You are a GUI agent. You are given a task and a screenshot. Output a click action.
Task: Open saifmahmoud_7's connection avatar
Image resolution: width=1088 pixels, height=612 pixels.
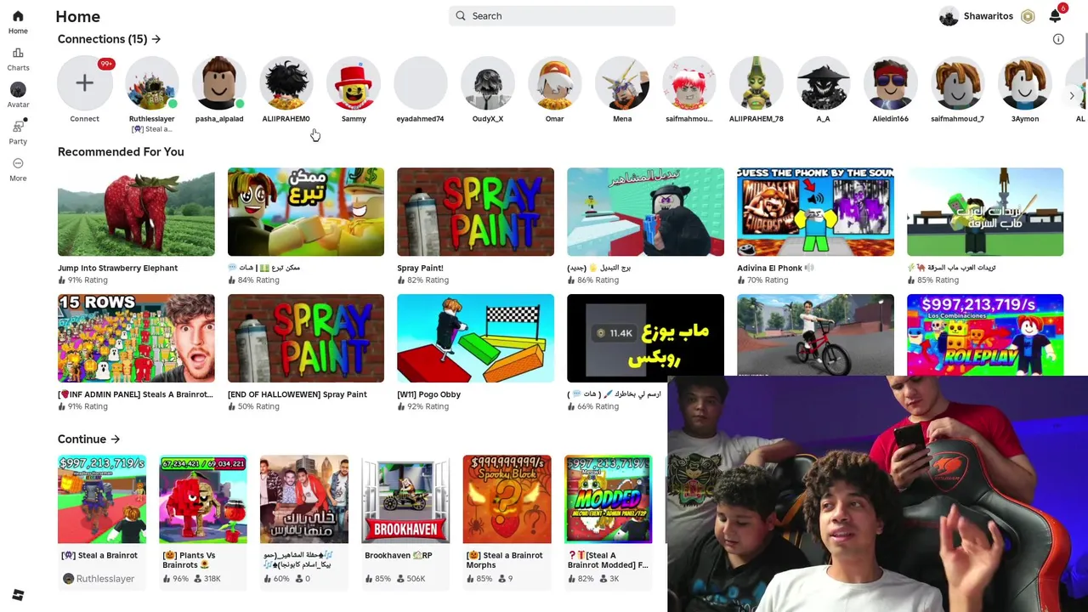tap(957, 82)
